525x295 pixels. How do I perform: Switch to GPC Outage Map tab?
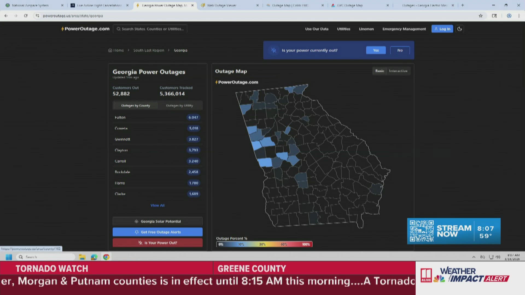click(360, 5)
